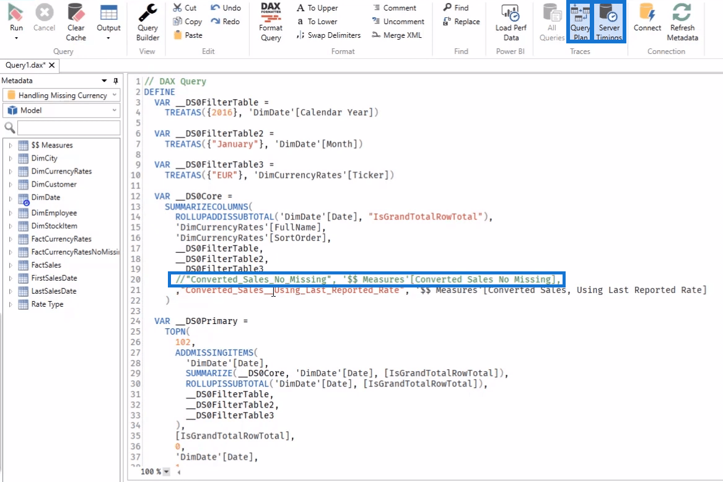The image size is (723, 482).
Task: Undo the last edit
Action: pos(226,8)
